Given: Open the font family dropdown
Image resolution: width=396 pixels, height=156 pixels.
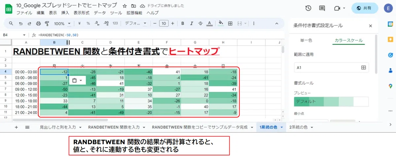Looking at the screenshot, I should click(x=136, y=24).
